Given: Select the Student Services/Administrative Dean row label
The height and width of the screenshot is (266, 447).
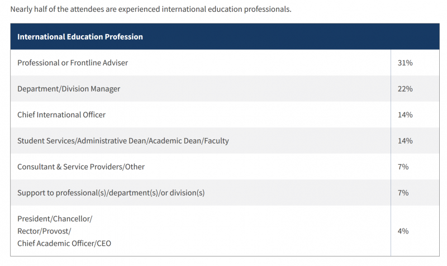Looking at the screenshot, I should (123, 141).
